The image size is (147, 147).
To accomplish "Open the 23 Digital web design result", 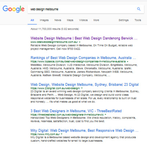I will 85,85.
